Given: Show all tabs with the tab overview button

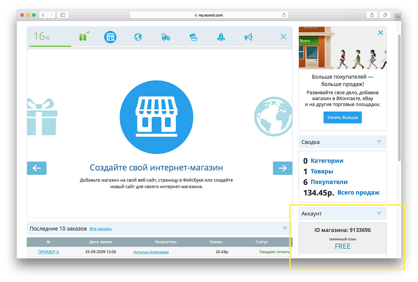Looking at the screenshot, I should point(385,15).
